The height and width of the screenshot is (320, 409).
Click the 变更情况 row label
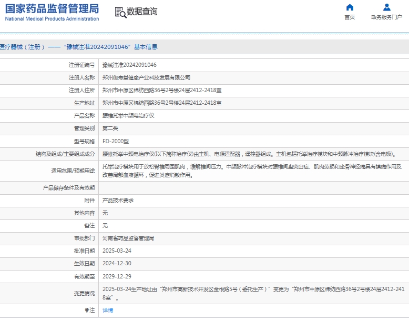pos(84,293)
